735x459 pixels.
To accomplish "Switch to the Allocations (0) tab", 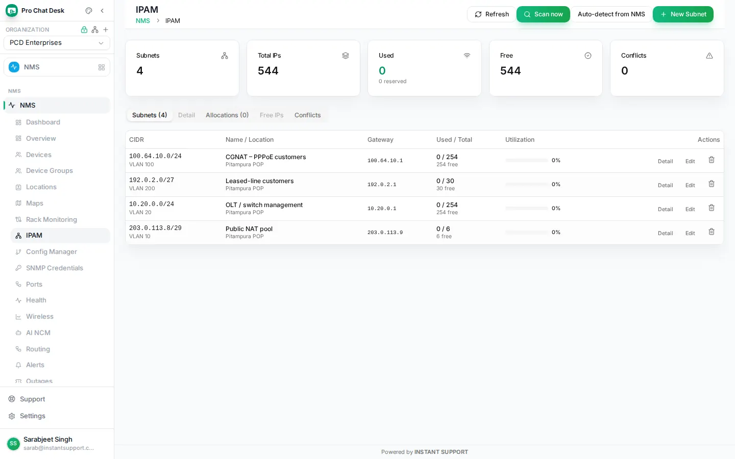I will (227, 115).
